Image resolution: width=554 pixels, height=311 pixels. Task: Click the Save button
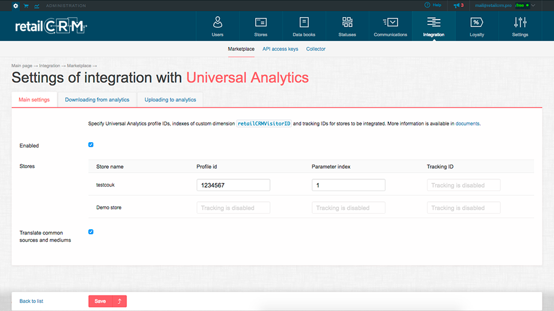click(x=100, y=301)
